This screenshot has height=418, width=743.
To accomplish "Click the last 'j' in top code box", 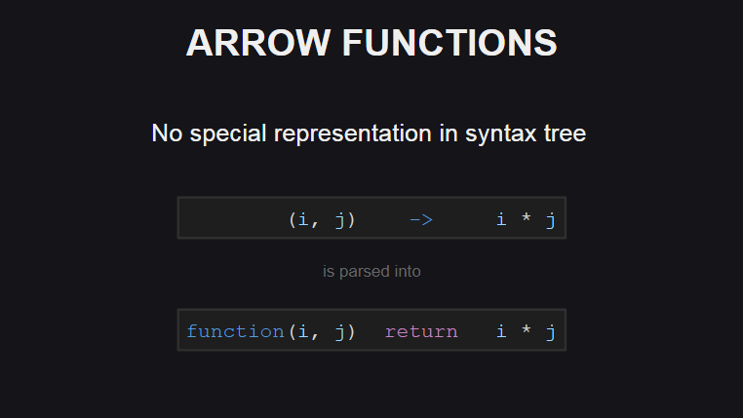I will [x=550, y=219].
